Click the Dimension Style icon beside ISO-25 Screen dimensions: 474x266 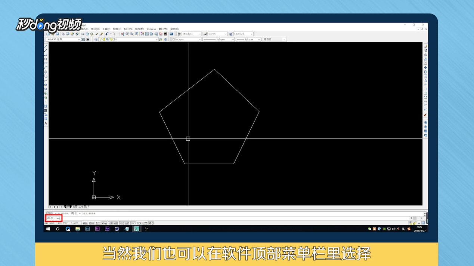pos(205,34)
